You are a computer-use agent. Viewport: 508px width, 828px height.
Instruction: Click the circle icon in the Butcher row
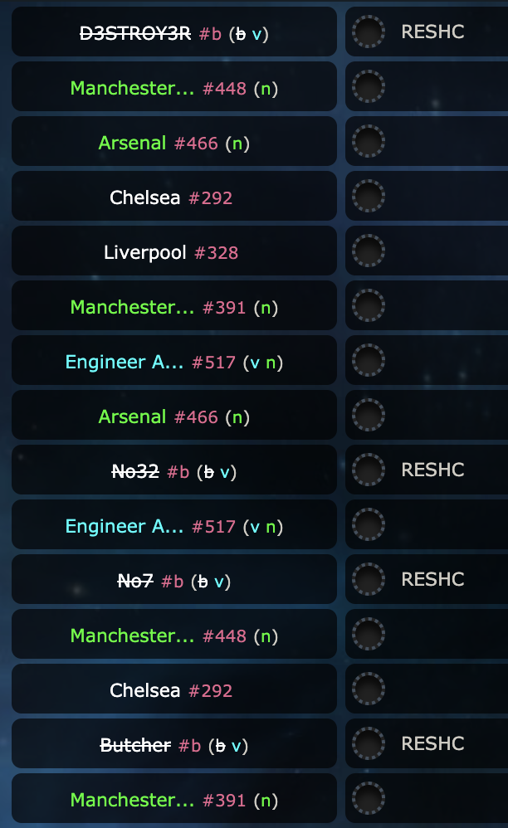point(369,744)
